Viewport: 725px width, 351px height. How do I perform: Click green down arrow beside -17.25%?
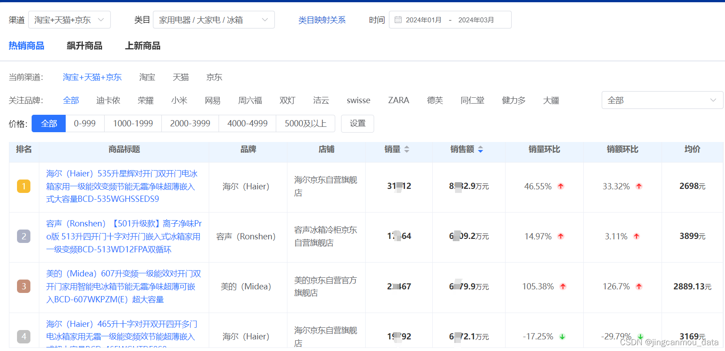(562, 337)
